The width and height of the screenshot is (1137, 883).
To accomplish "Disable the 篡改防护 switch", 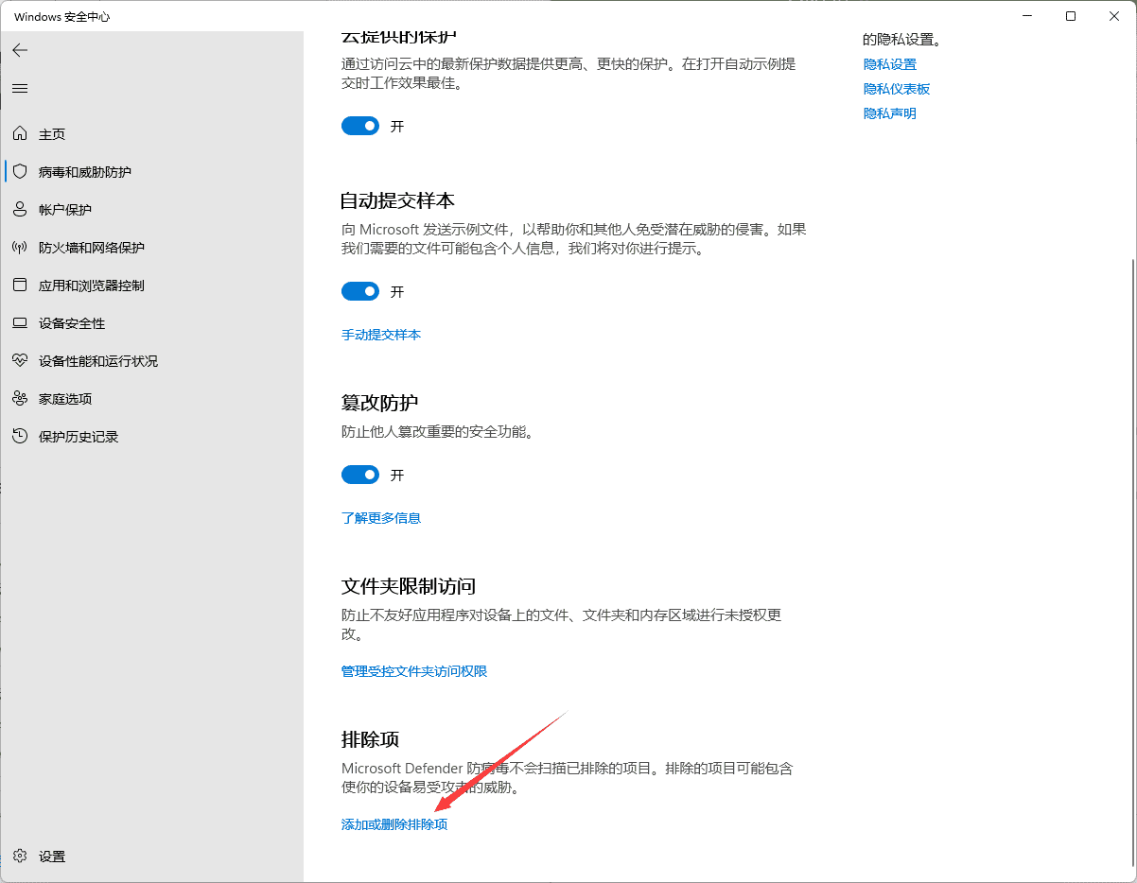I will [x=359, y=475].
